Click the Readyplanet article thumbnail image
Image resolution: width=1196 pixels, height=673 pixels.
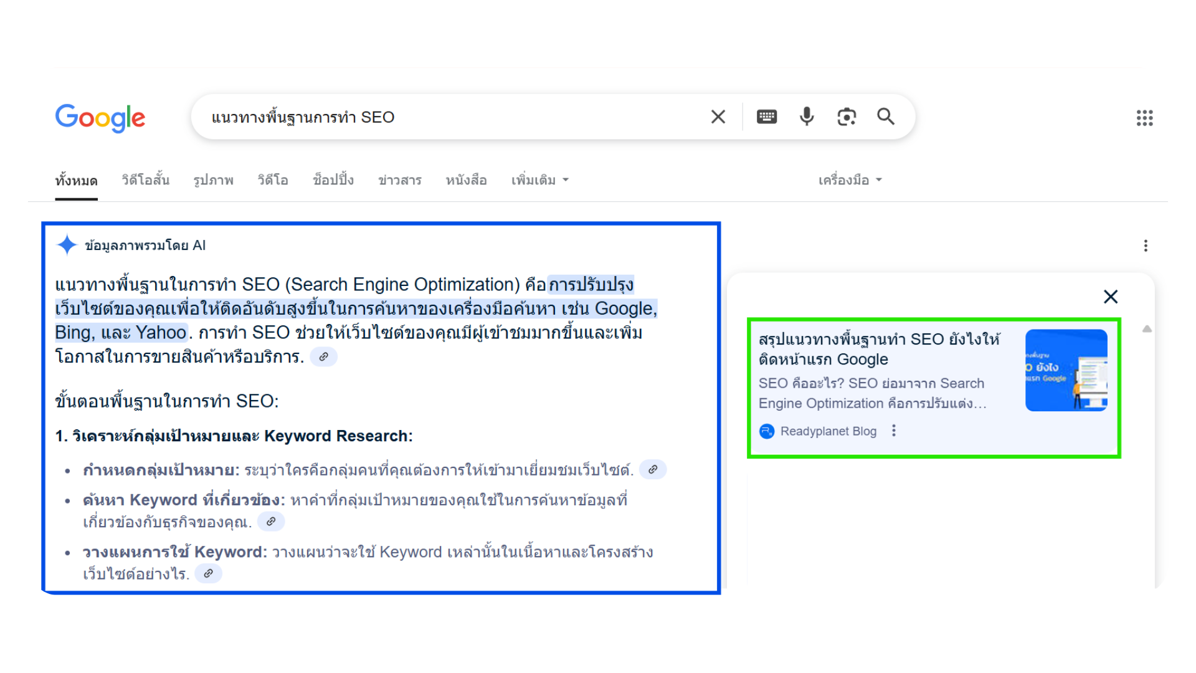[1066, 370]
